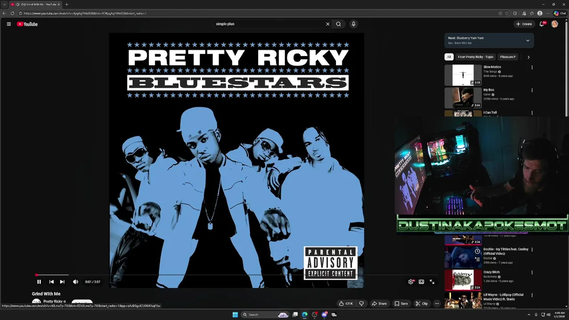Go to YouTube home via logo

click(27, 24)
